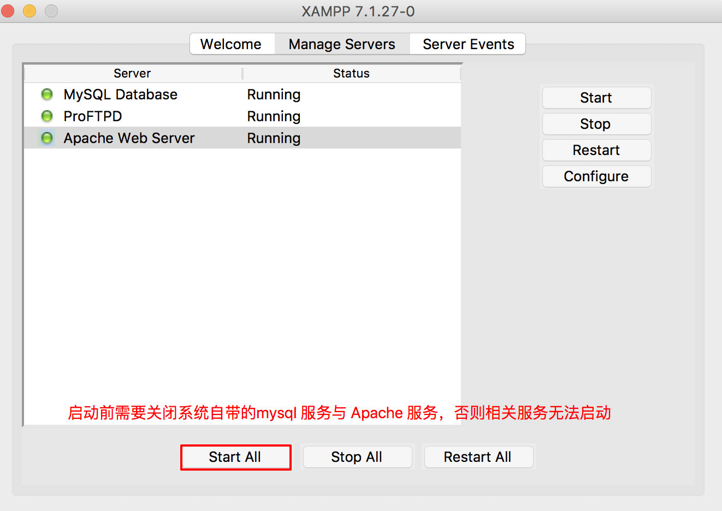This screenshot has height=511, width=722.
Task: Switch to the Server Events tab
Action: (468, 44)
